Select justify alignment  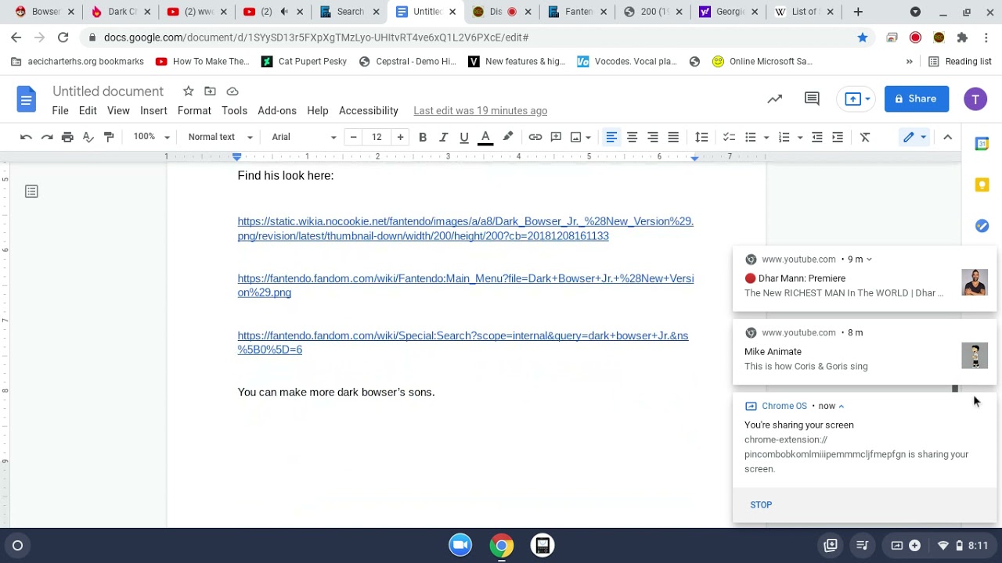pos(673,137)
